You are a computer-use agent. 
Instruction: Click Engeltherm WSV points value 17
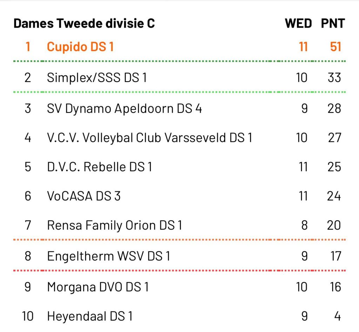336,256
